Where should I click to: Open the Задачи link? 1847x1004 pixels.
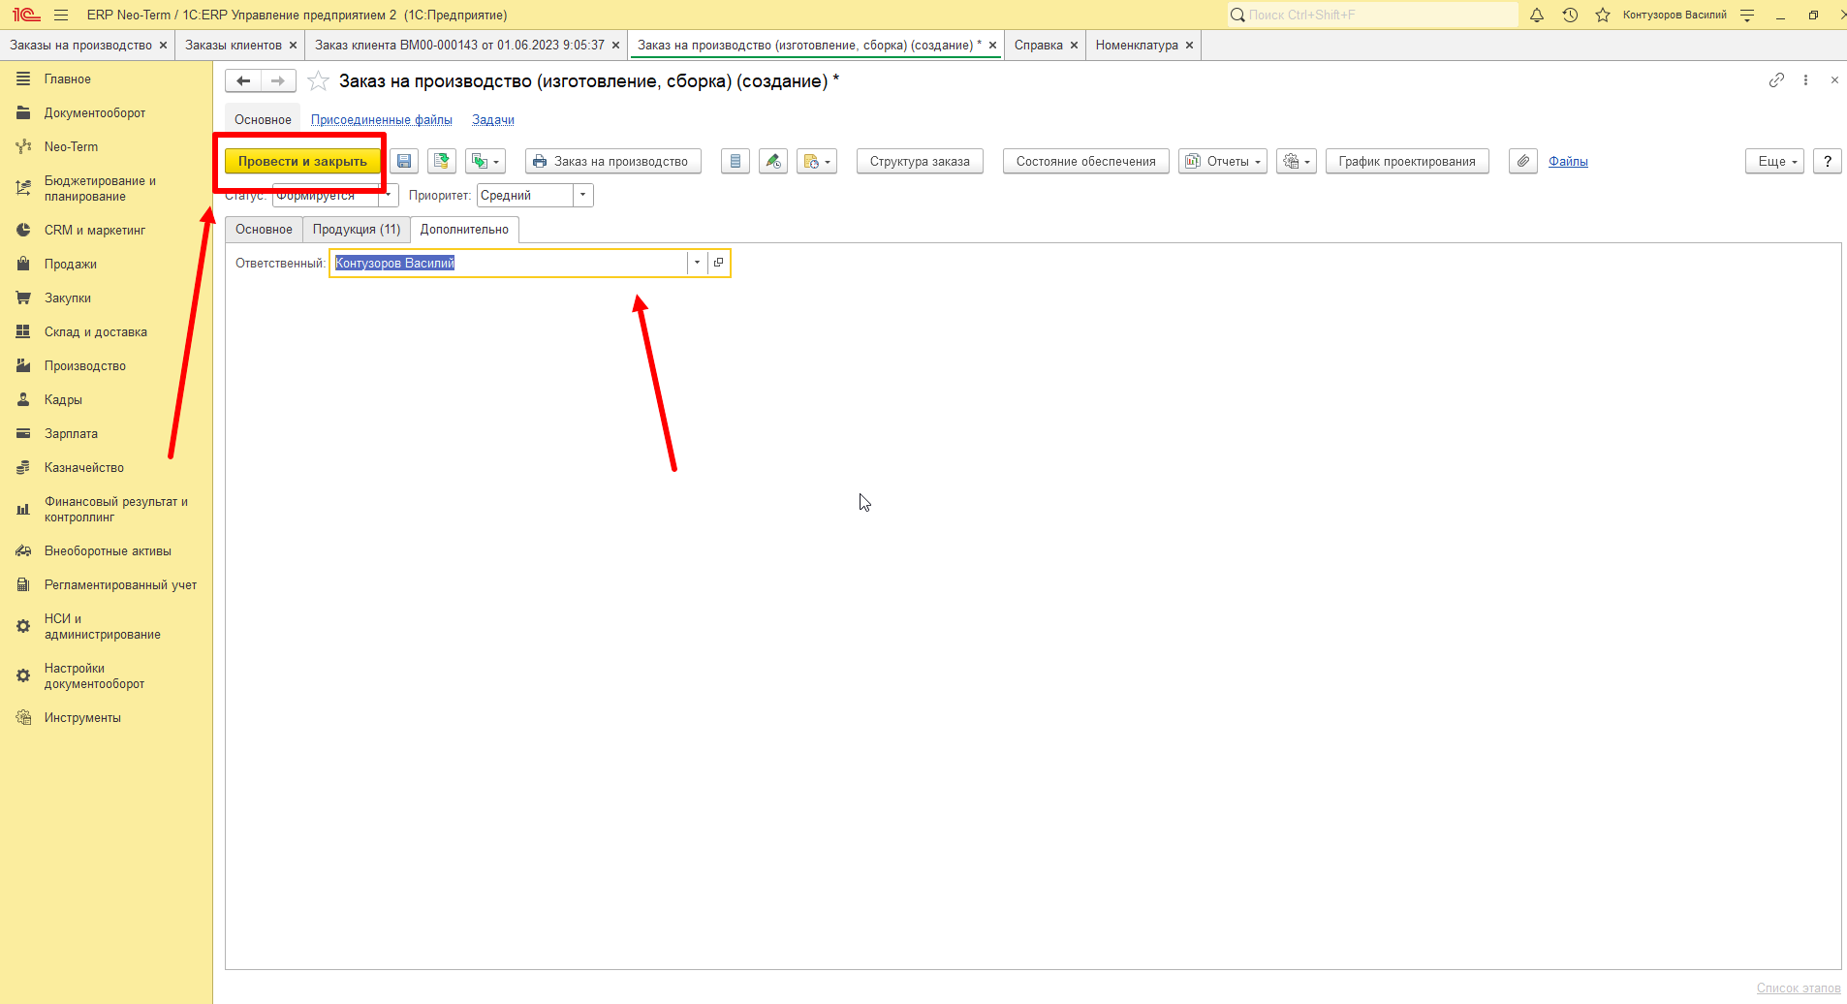pyautogui.click(x=493, y=119)
